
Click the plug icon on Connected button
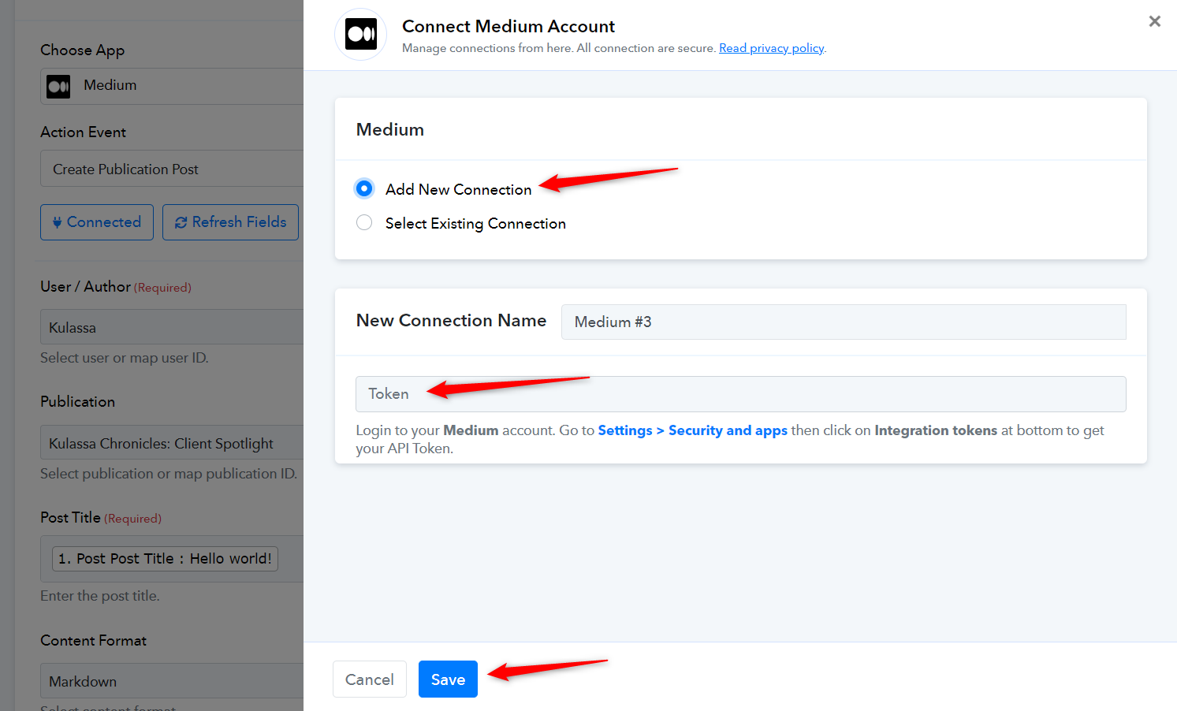(57, 222)
